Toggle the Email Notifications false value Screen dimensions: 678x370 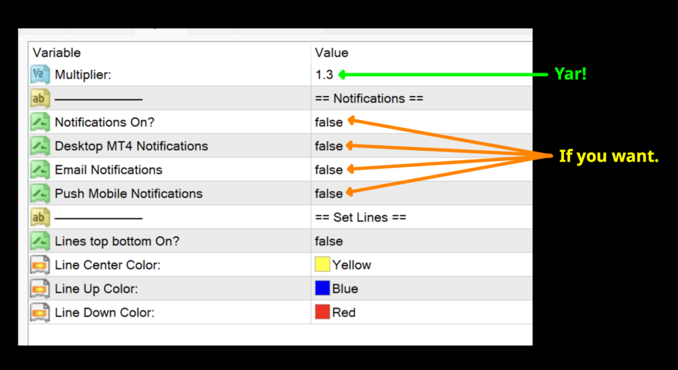point(329,170)
